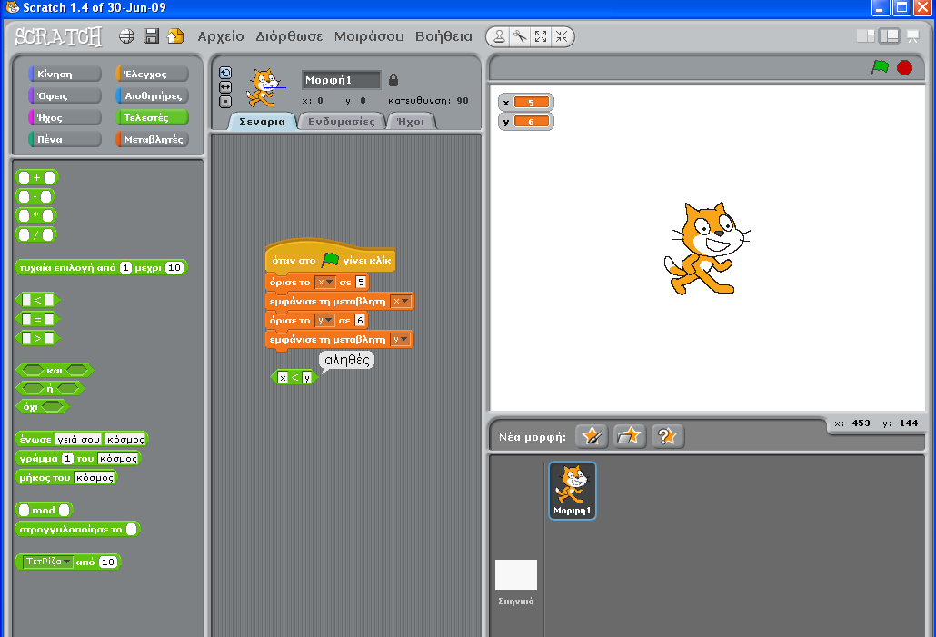Image resolution: width=936 pixels, height=637 pixels.
Task: Switch to the Ήχοι tab
Action: click(x=411, y=122)
